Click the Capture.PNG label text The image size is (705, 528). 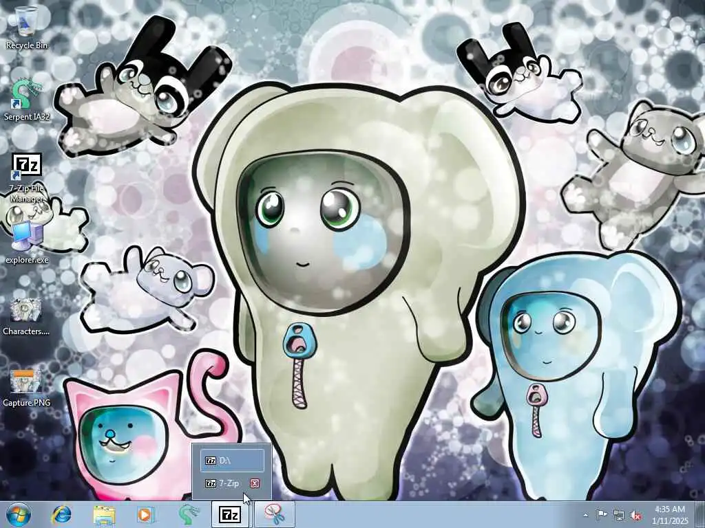[26, 403]
